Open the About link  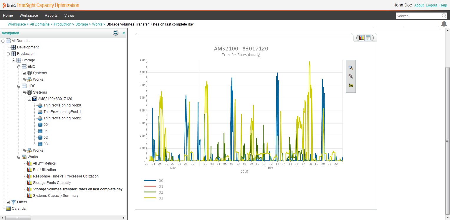pos(419,5)
